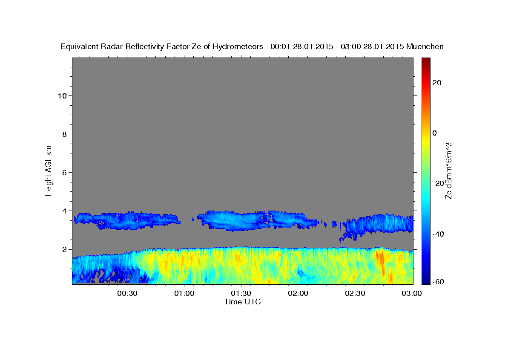Click the '6' height tick label
The width and height of the screenshot is (511, 341).
pos(65,172)
